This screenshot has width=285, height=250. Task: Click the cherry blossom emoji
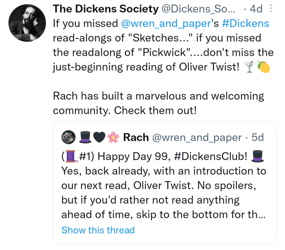point(114,137)
